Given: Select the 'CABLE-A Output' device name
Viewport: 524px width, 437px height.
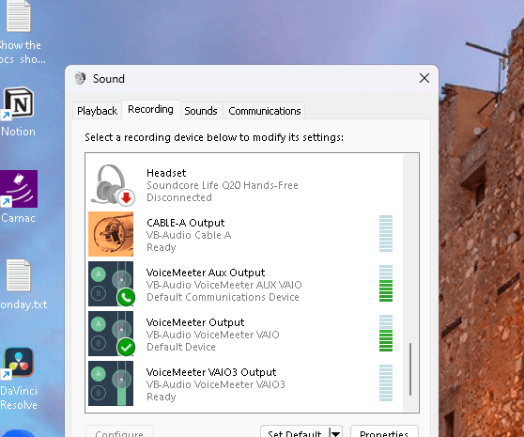Looking at the screenshot, I should [x=186, y=223].
